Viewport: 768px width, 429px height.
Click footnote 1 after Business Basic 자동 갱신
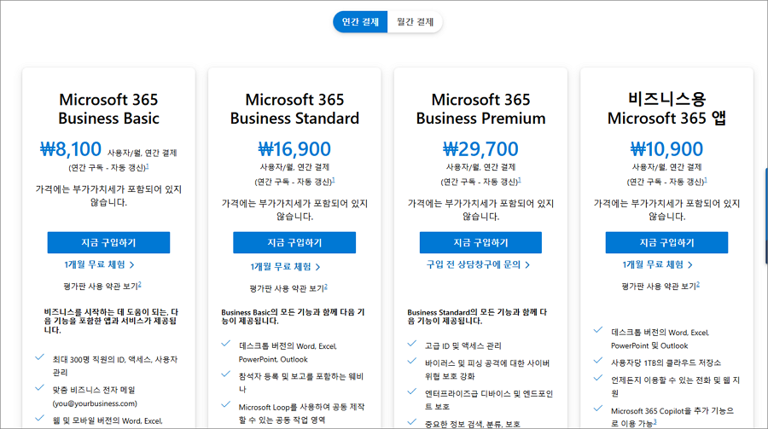click(x=148, y=166)
